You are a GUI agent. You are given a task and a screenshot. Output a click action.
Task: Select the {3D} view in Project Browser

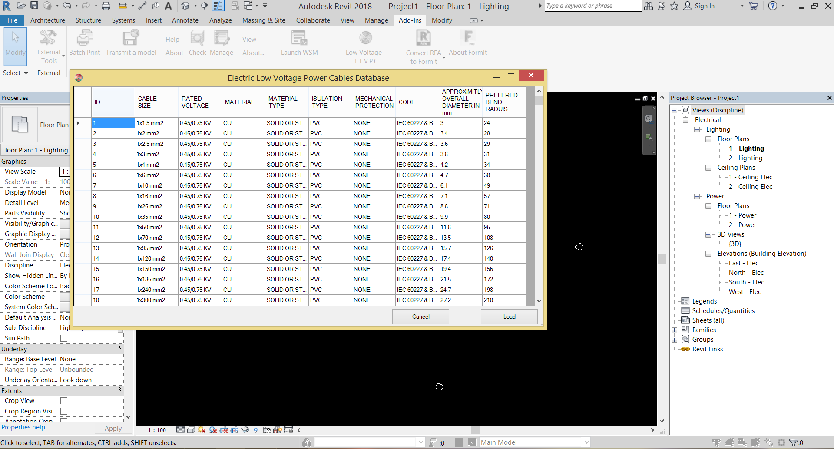735,244
